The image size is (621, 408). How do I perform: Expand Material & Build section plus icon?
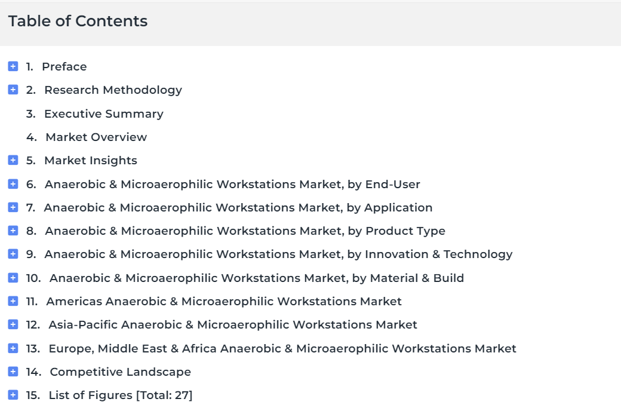13,278
